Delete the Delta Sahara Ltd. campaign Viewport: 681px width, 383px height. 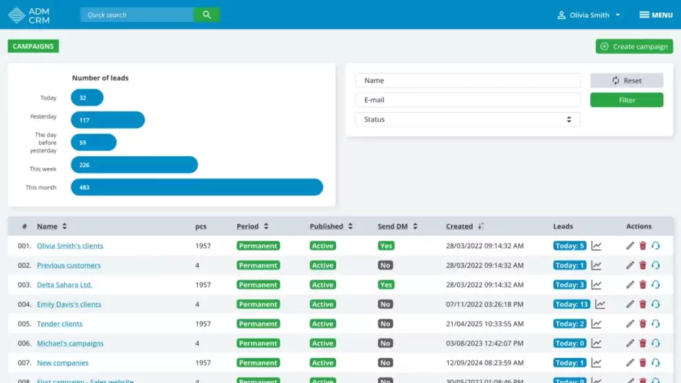click(x=643, y=285)
